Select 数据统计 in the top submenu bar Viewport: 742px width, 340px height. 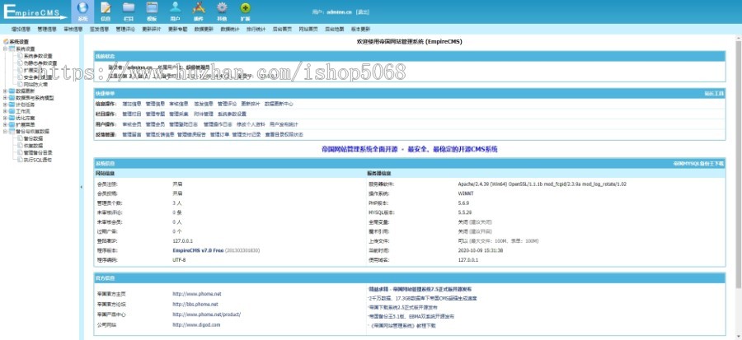230,30
